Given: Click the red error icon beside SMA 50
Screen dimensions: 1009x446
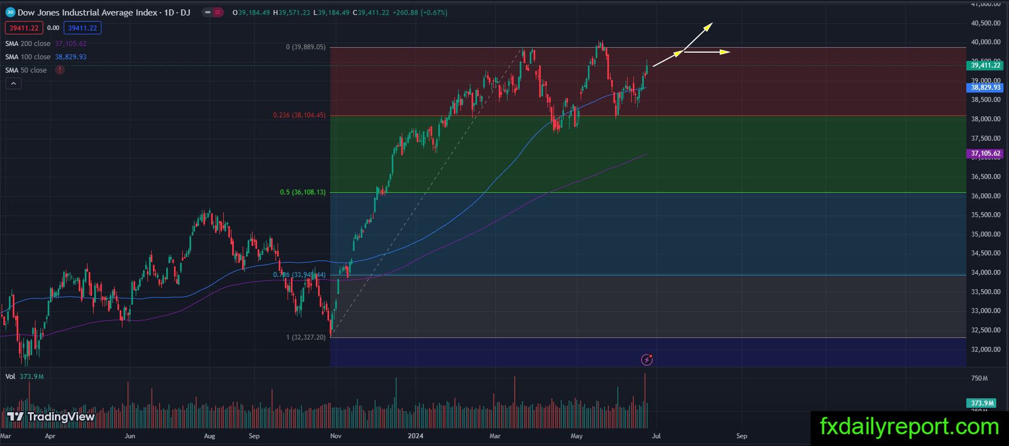Looking at the screenshot, I should (59, 70).
